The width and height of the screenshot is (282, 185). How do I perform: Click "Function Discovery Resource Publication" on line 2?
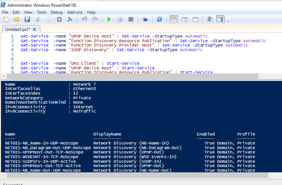coord(120,41)
